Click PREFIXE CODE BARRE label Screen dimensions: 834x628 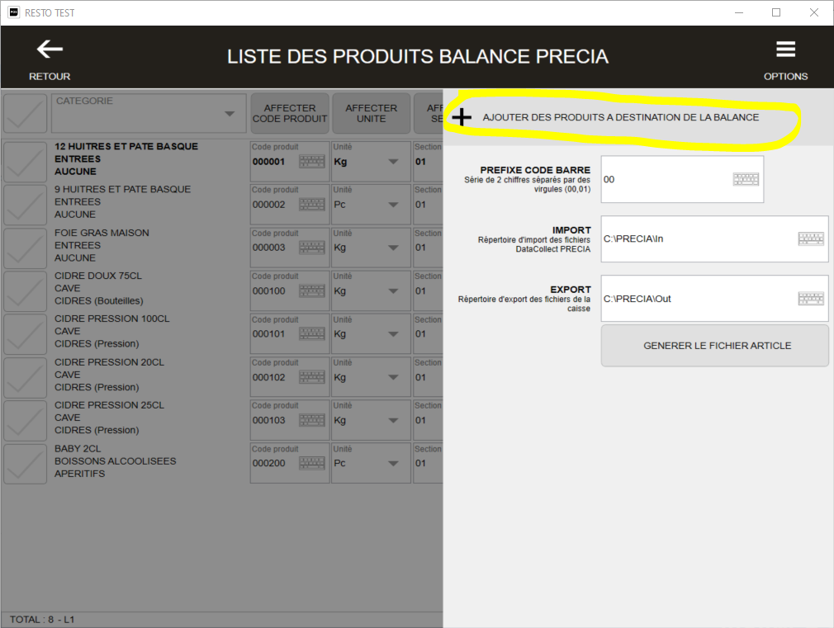coord(535,170)
